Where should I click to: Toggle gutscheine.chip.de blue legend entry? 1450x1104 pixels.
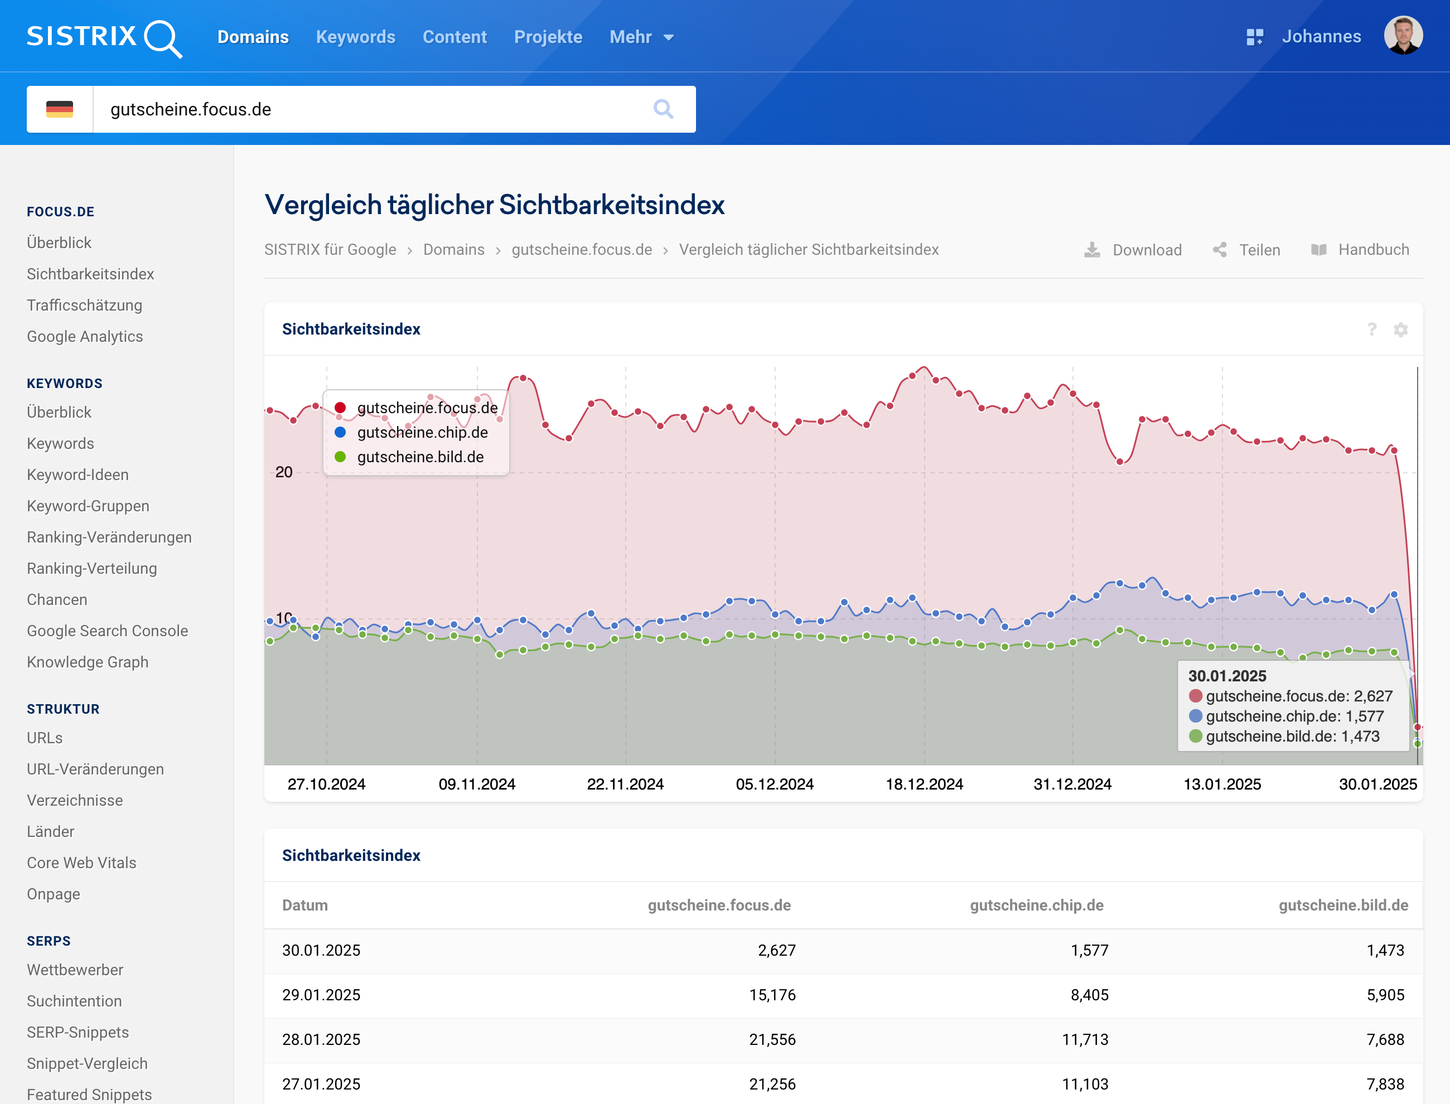click(412, 433)
